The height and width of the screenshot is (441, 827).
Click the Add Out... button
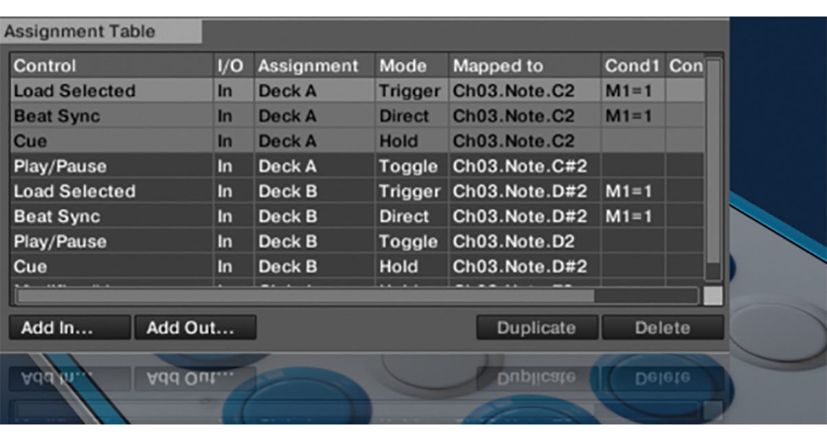tap(196, 328)
